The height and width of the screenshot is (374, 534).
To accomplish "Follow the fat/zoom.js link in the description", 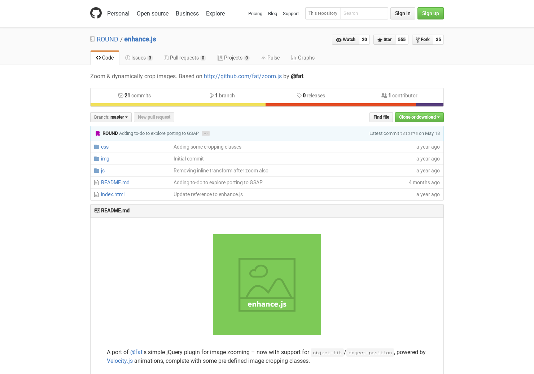I will (x=242, y=76).
